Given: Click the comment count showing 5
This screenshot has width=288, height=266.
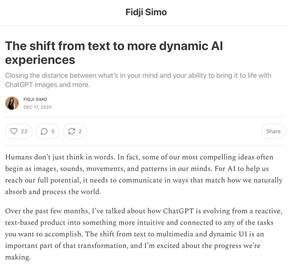Looking at the screenshot, I should tap(53, 131).
